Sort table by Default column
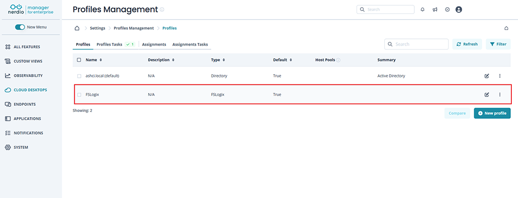Image resolution: width=518 pixels, height=198 pixels. coord(282,60)
